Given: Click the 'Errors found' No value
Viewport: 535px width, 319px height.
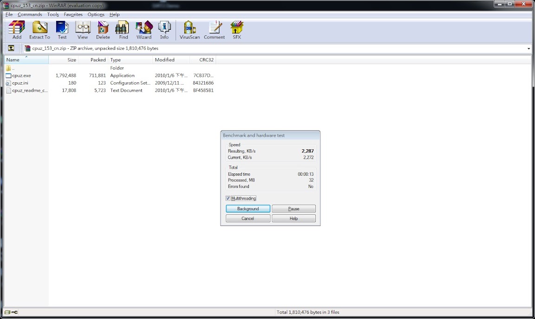Looking at the screenshot, I should point(311,186).
